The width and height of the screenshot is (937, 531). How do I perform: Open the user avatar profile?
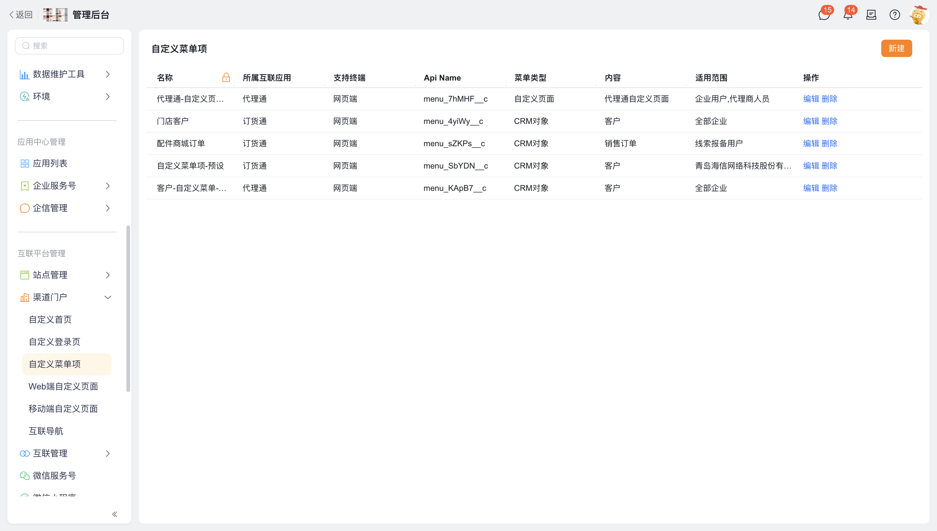918,15
